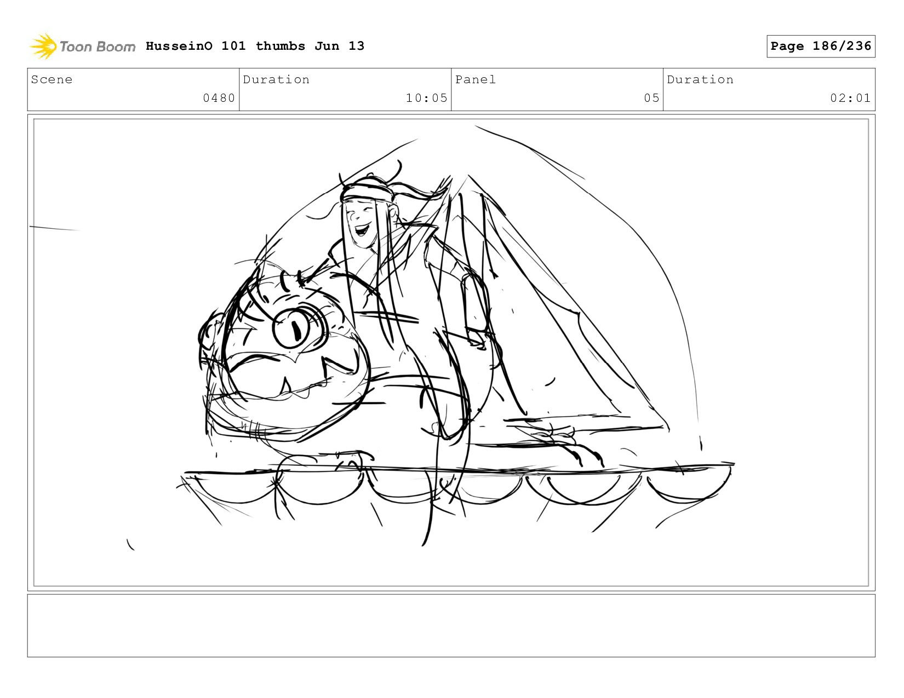904x698 pixels.
Task: Click the panel number '05'
Action: click(x=651, y=98)
